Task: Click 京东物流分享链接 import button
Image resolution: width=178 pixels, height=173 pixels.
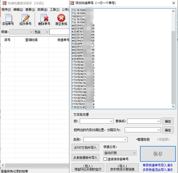Action: [122, 168]
